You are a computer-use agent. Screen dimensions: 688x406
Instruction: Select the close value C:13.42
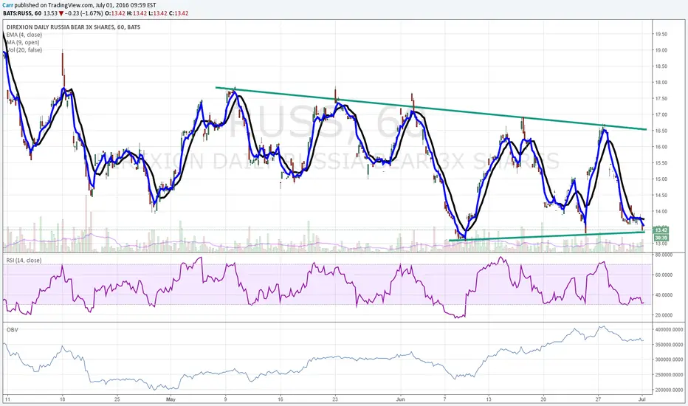(x=178, y=13)
